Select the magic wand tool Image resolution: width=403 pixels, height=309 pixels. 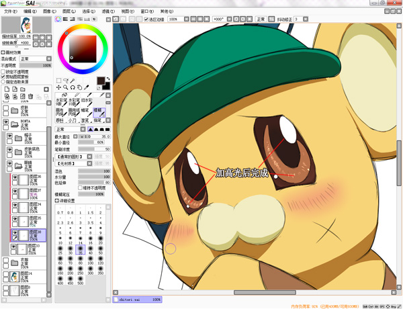73,81
